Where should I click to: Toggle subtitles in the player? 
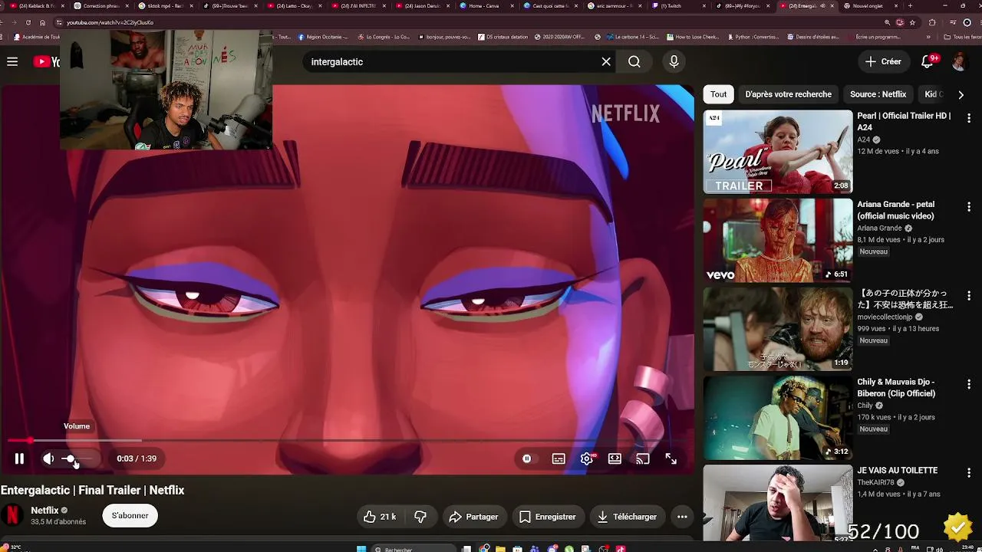pos(559,458)
